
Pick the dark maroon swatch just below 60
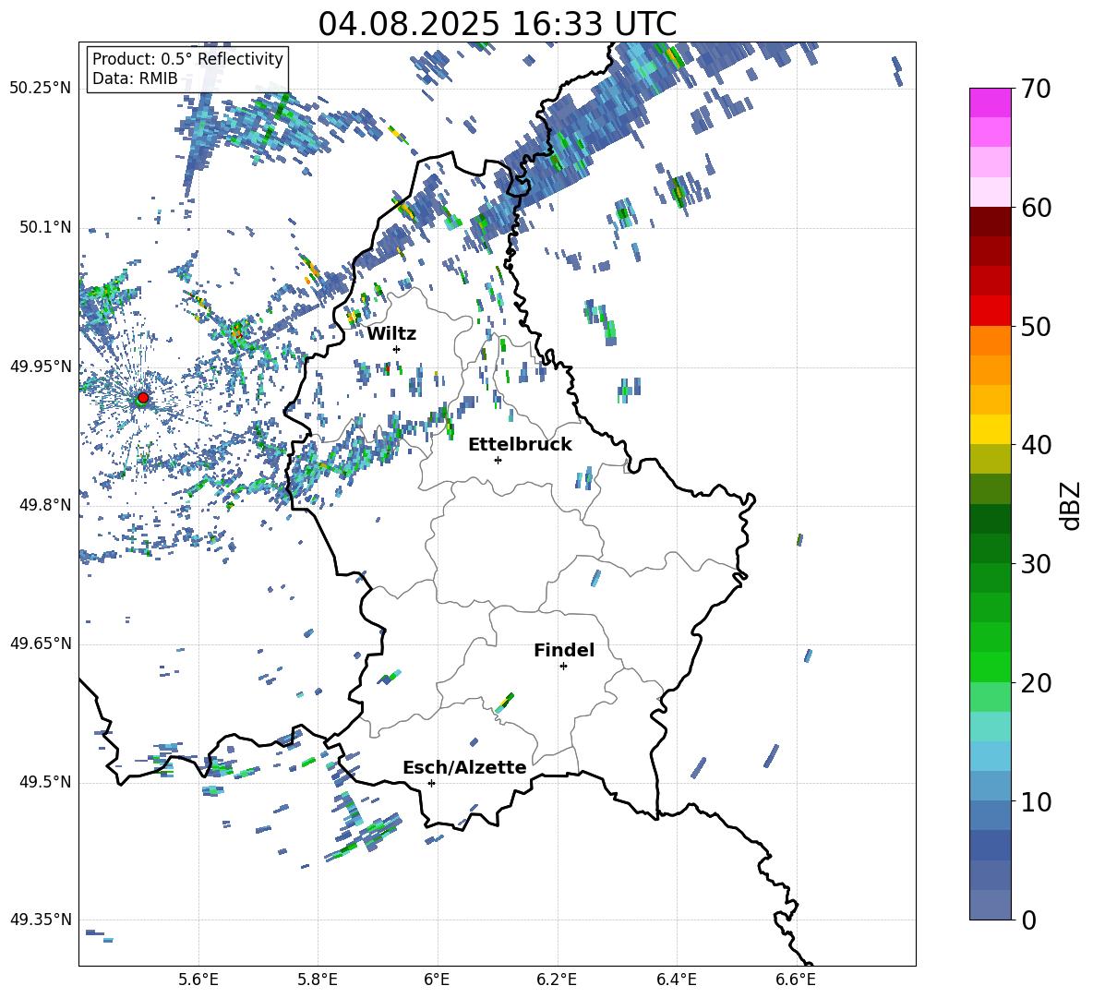pyautogui.click(x=990, y=222)
